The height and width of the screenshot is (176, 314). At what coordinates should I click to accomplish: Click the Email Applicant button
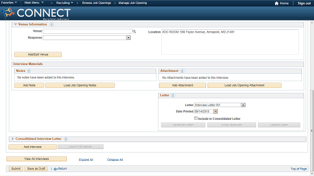coord(232,125)
